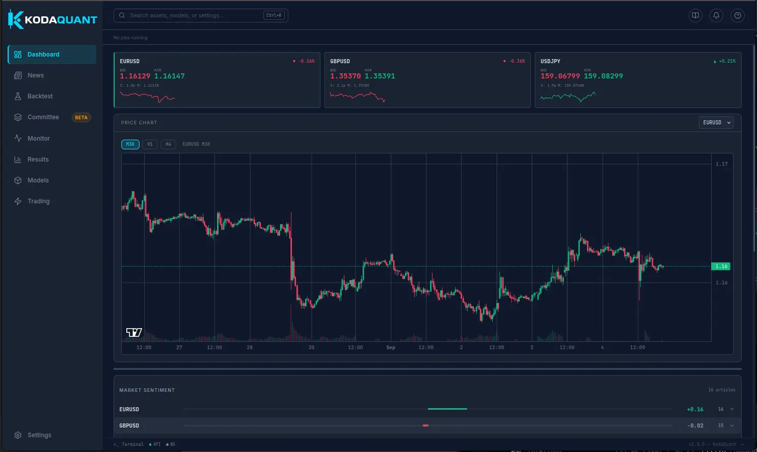
Task: Open the EURUSD chart symbol dropdown
Action: [x=716, y=123]
